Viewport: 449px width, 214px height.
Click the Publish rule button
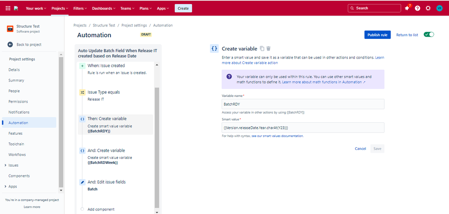click(378, 35)
